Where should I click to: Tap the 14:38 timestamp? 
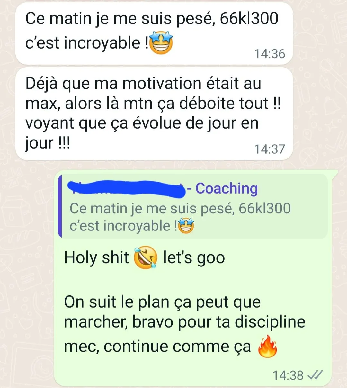288,375
